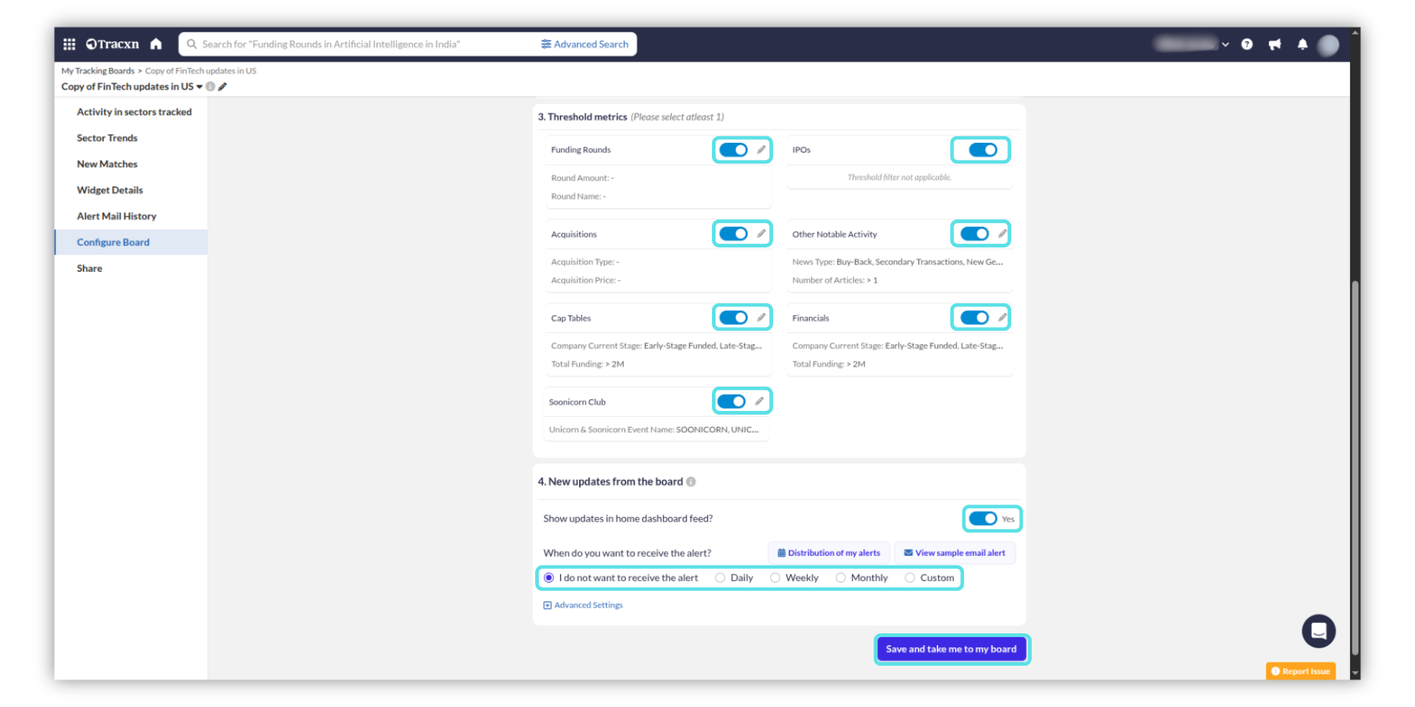The height and width of the screenshot is (707, 1415).
Task: Expand Advanced Settings section
Action: pos(583,605)
